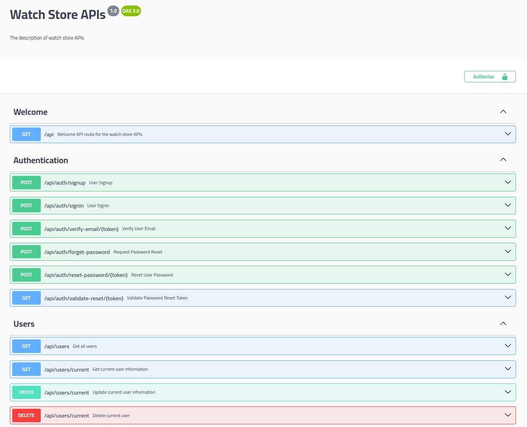Click the GET badge for /api
The width and height of the screenshot is (527, 427).
[27, 134]
